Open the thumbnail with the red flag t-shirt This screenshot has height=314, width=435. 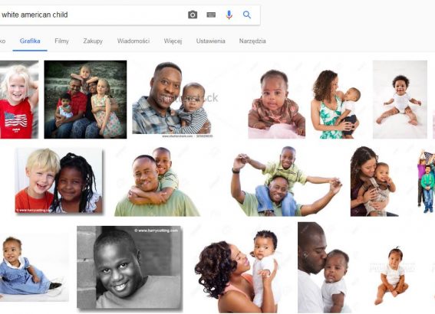19,100
